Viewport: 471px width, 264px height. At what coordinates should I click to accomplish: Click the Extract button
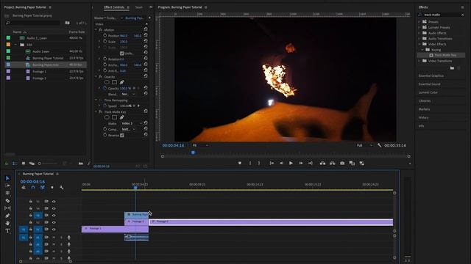click(332, 163)
